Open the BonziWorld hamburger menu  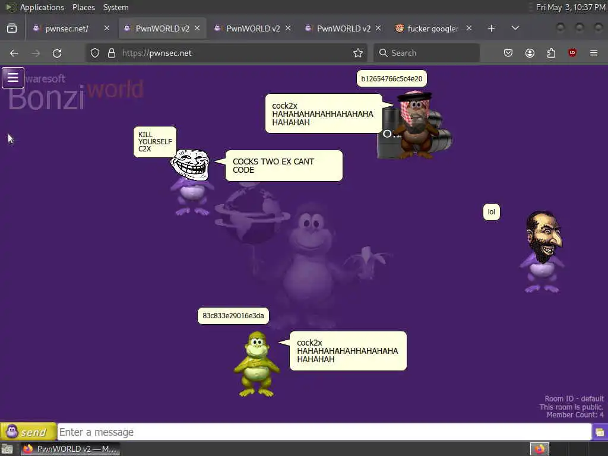click(13, 78)
